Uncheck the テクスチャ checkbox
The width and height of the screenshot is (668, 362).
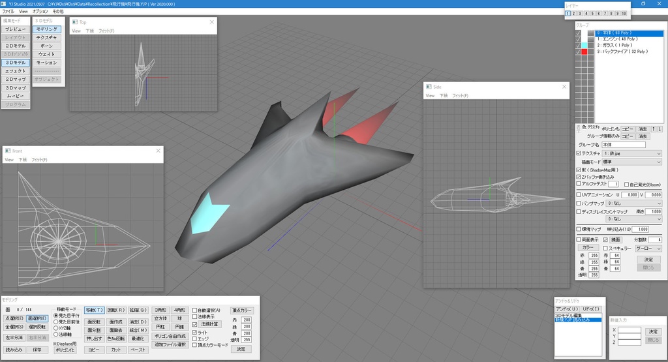click(579, 153)
